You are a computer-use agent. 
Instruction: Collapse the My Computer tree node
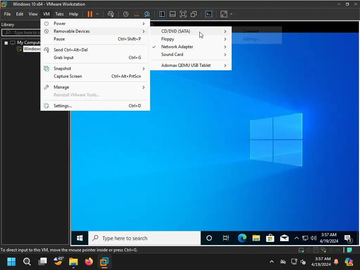coord(6,43)
